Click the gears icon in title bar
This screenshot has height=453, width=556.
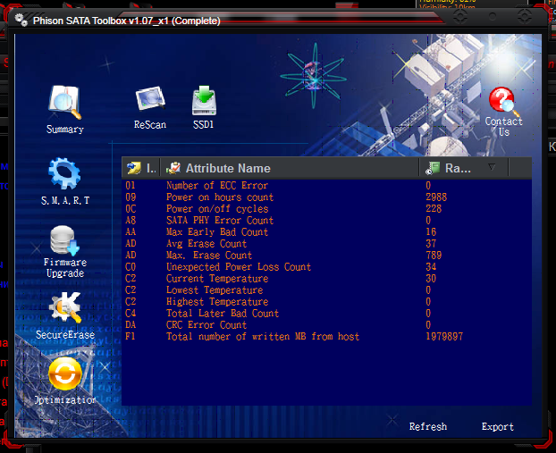coord(21,20)
